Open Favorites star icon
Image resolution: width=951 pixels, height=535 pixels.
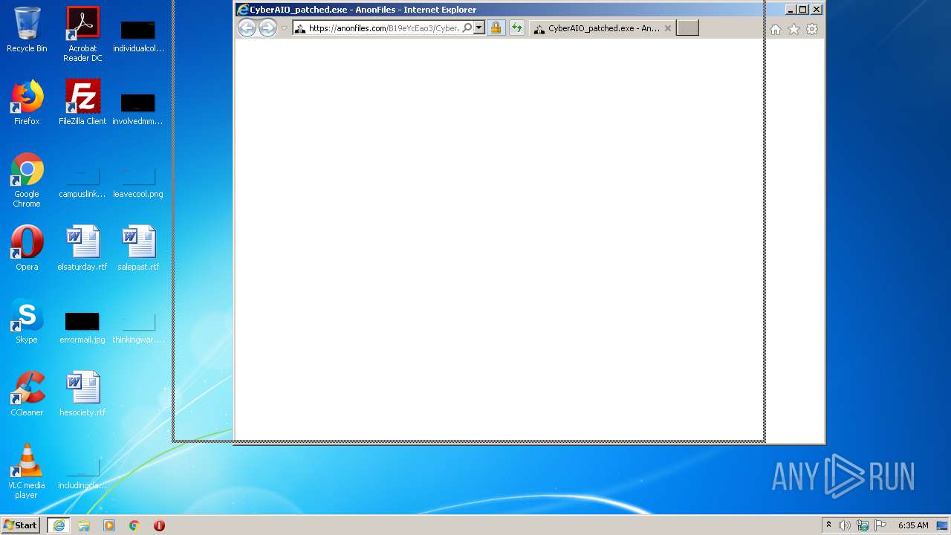click(793, 29)
